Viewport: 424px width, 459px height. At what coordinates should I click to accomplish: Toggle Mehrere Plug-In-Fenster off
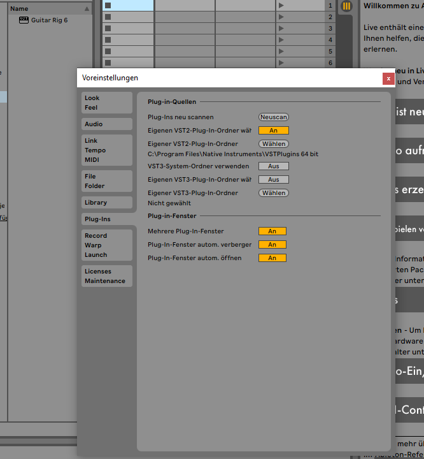[272, 231]
